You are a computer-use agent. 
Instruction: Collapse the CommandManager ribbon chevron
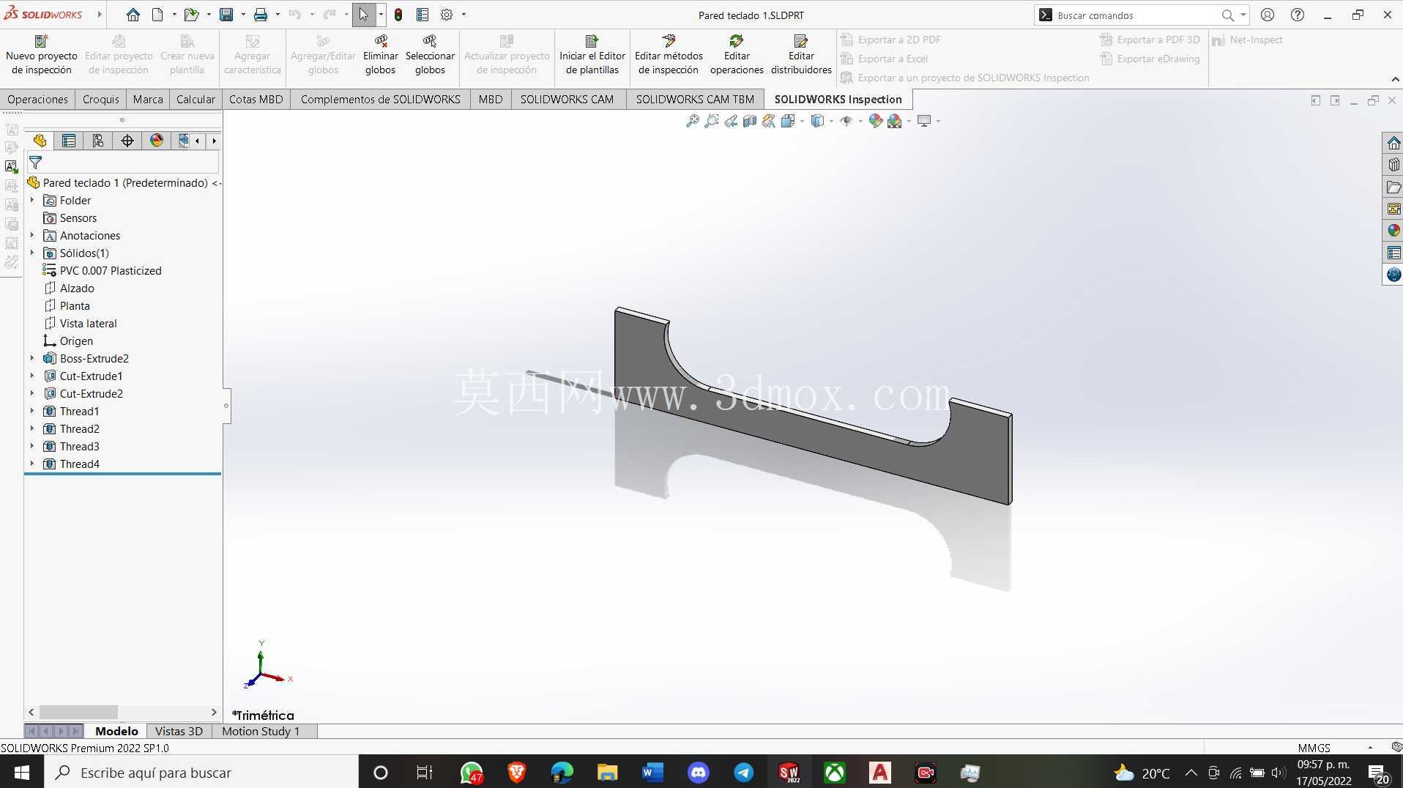[1394, 79]
